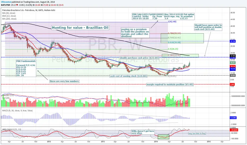Click the 2013 label on time axis
Screen dimensions: 247x145
click(x=103, y=142)
